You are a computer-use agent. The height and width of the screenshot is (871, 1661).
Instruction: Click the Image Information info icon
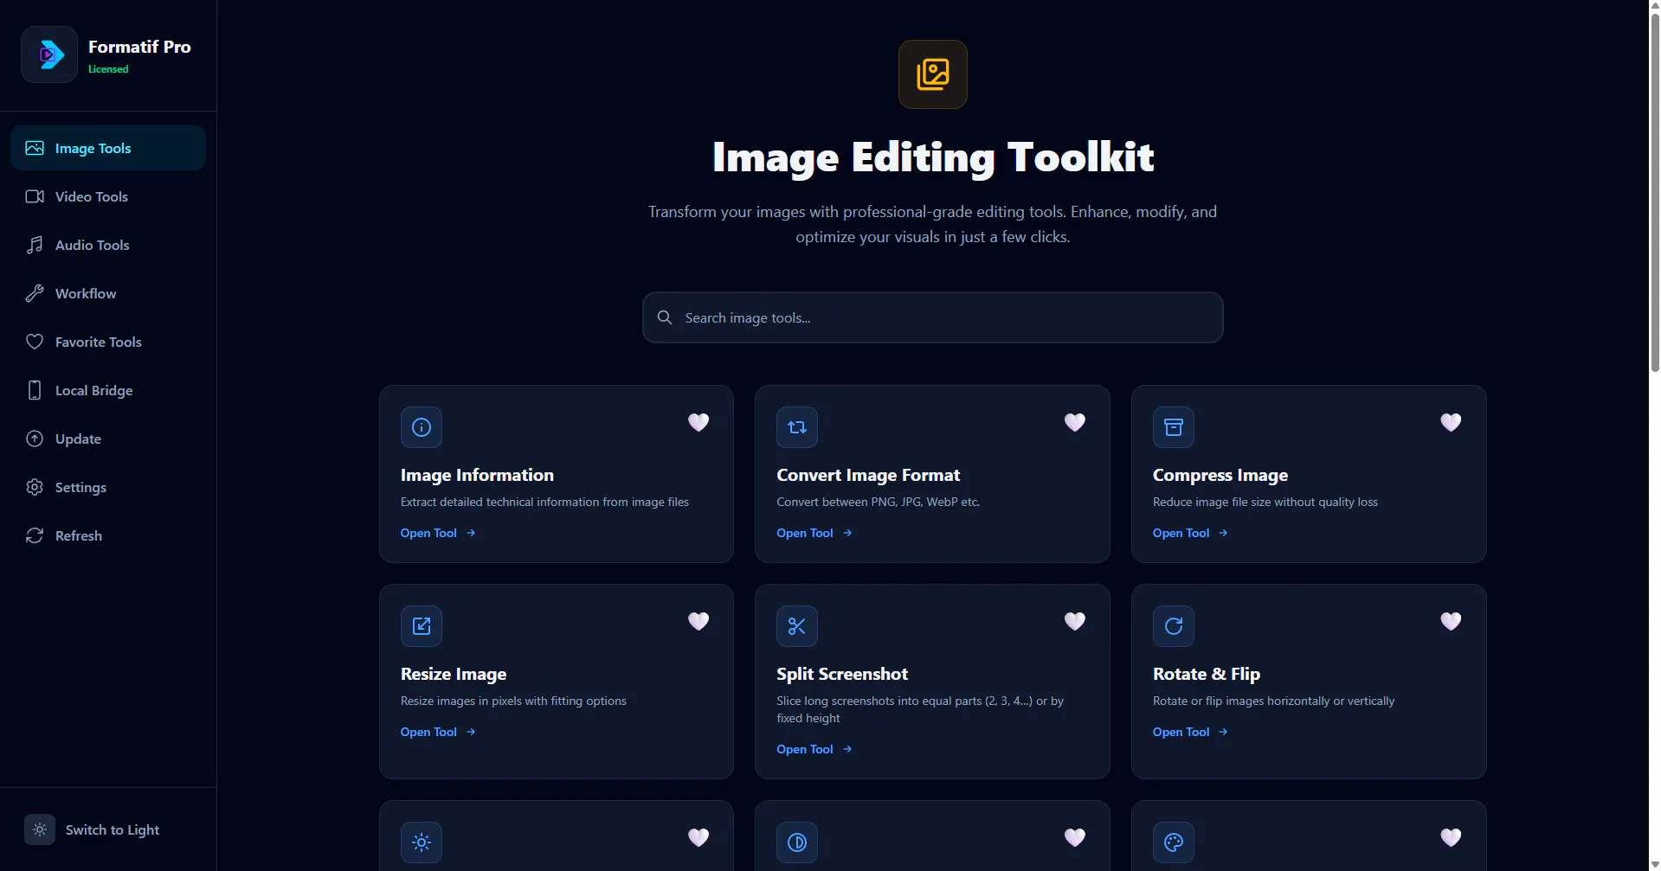422,427
